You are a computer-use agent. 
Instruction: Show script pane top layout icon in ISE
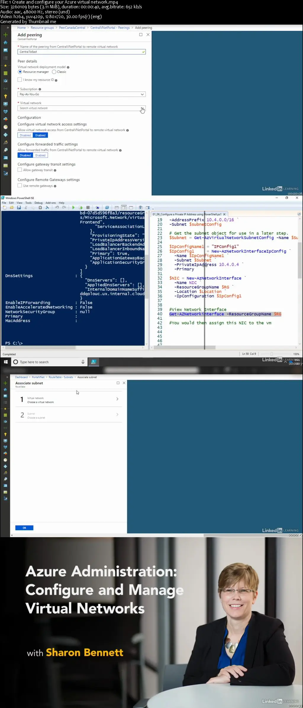pos(117,208)
